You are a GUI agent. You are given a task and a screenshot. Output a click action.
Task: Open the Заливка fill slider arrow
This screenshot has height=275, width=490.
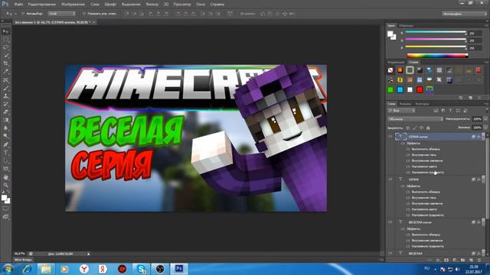[485, 128]
